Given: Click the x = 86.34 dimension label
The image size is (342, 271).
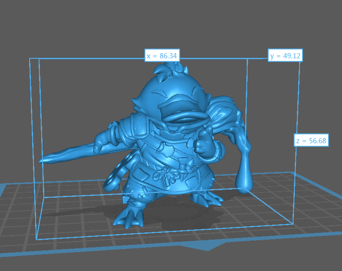Looking at the screenshot, I should pyautogui.click(x=162, y=56).
